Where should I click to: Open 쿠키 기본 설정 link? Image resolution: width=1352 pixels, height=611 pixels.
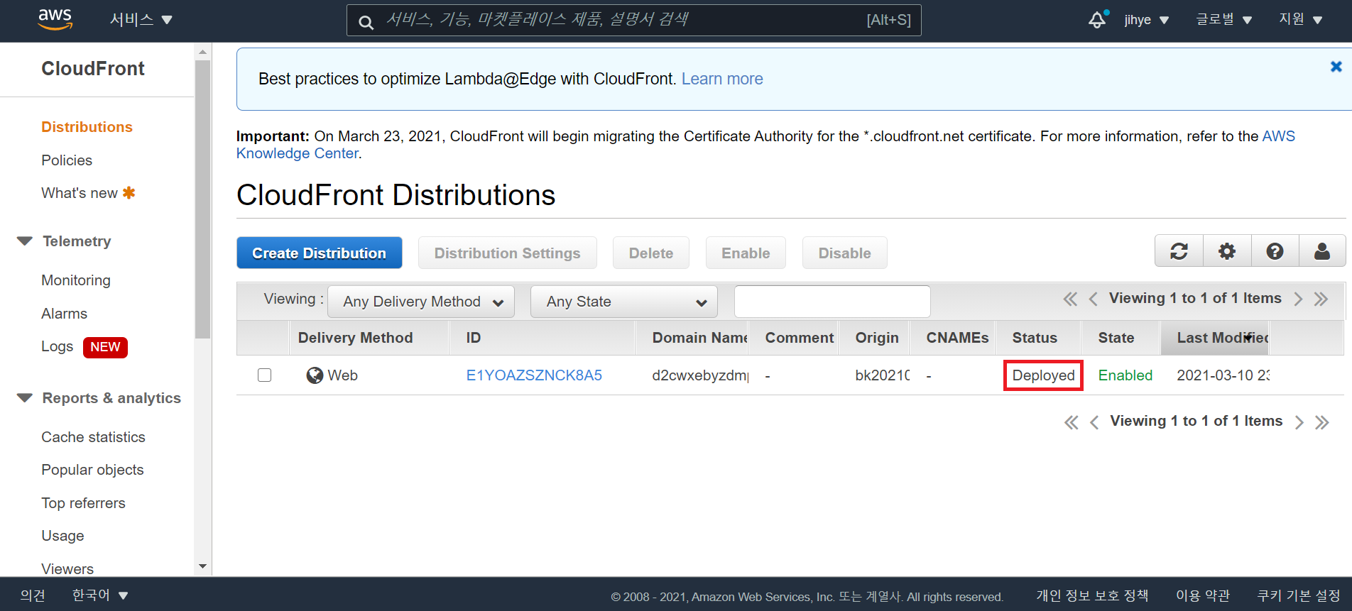[x=1299, y=595]
